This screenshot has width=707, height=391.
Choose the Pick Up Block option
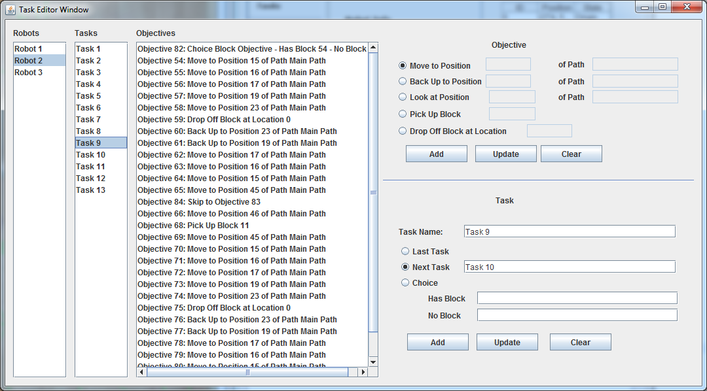403,114
